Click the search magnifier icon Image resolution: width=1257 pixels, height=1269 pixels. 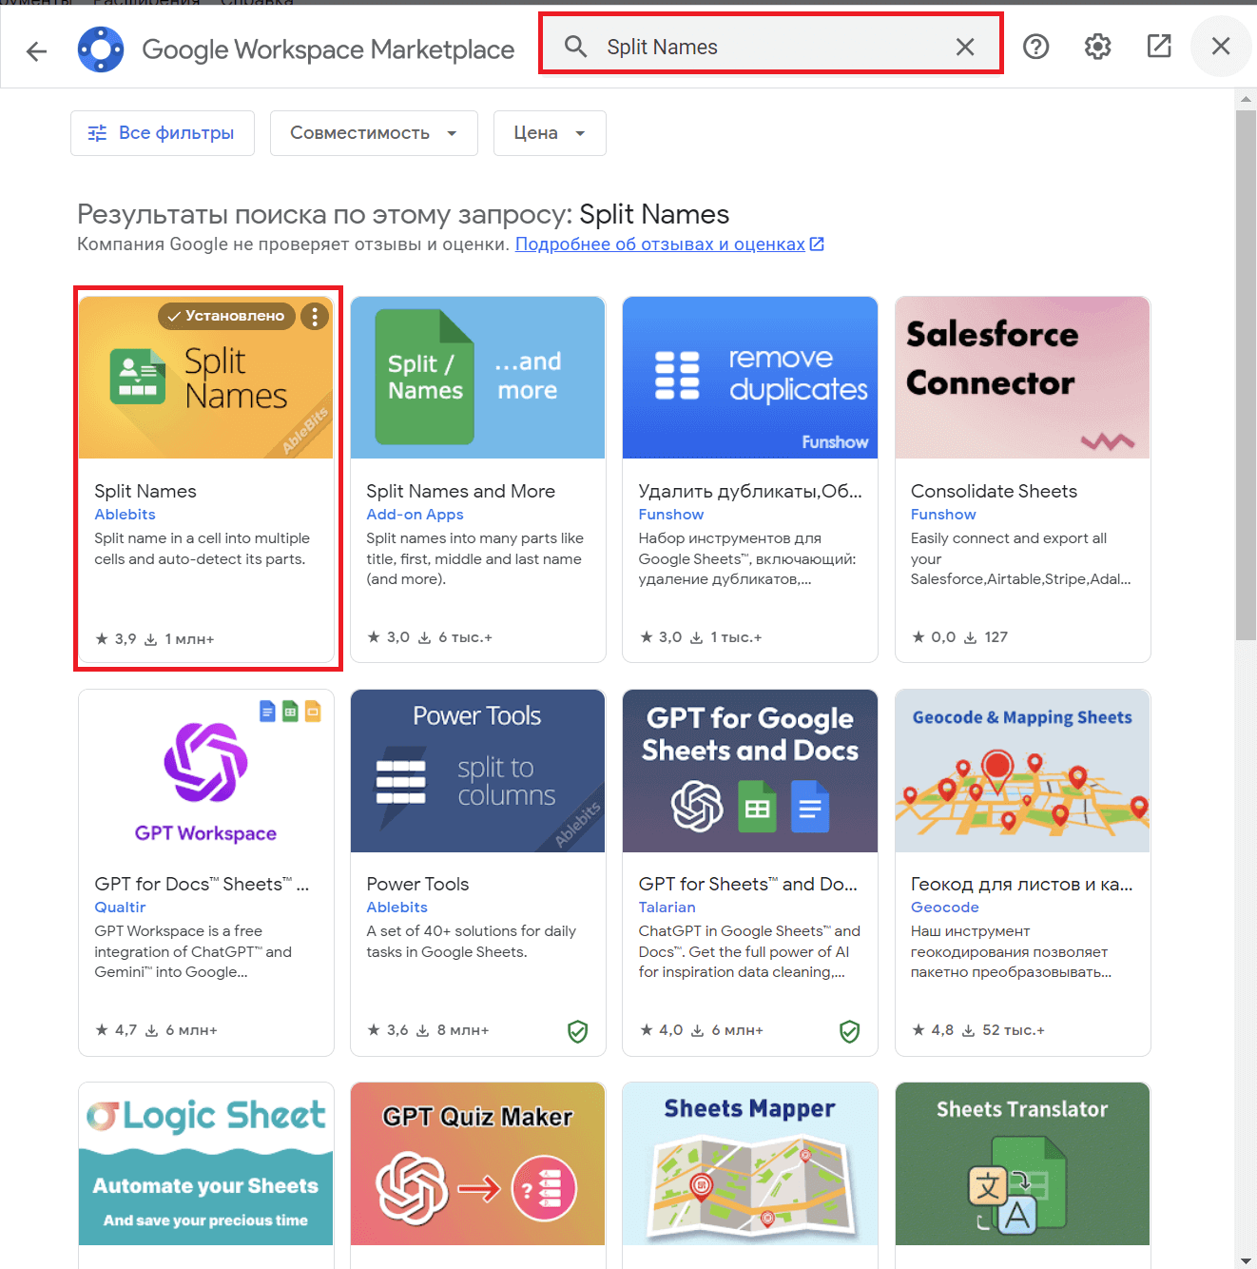[575, 47]
